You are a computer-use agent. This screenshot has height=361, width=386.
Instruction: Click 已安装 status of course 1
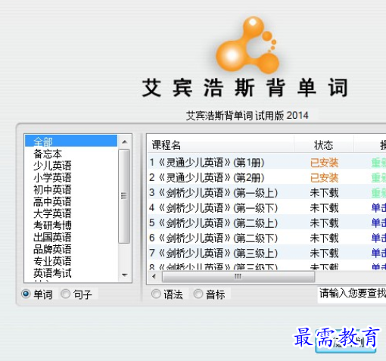click(x=324, y=163)
